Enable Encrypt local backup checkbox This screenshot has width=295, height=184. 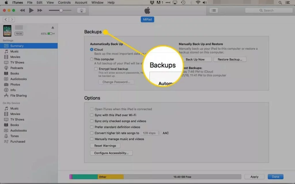96,69
